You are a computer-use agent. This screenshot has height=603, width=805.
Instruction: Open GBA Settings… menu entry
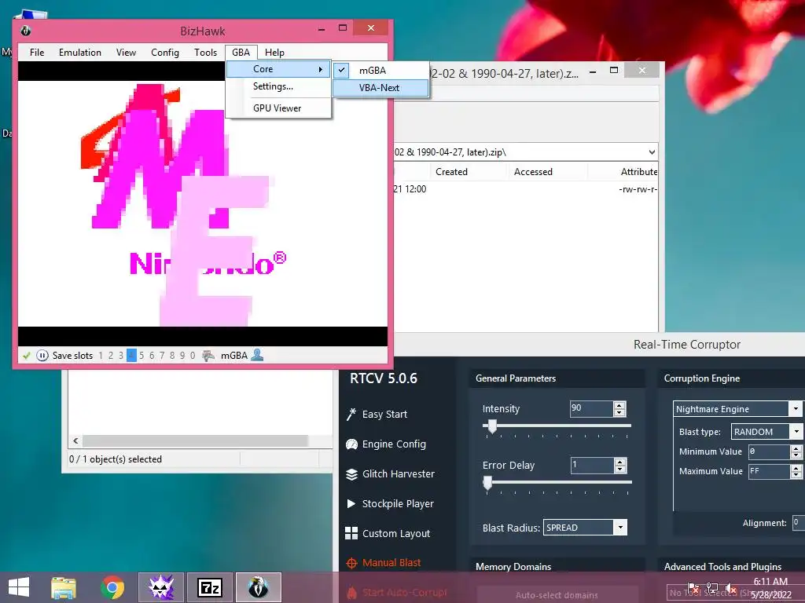273,86
